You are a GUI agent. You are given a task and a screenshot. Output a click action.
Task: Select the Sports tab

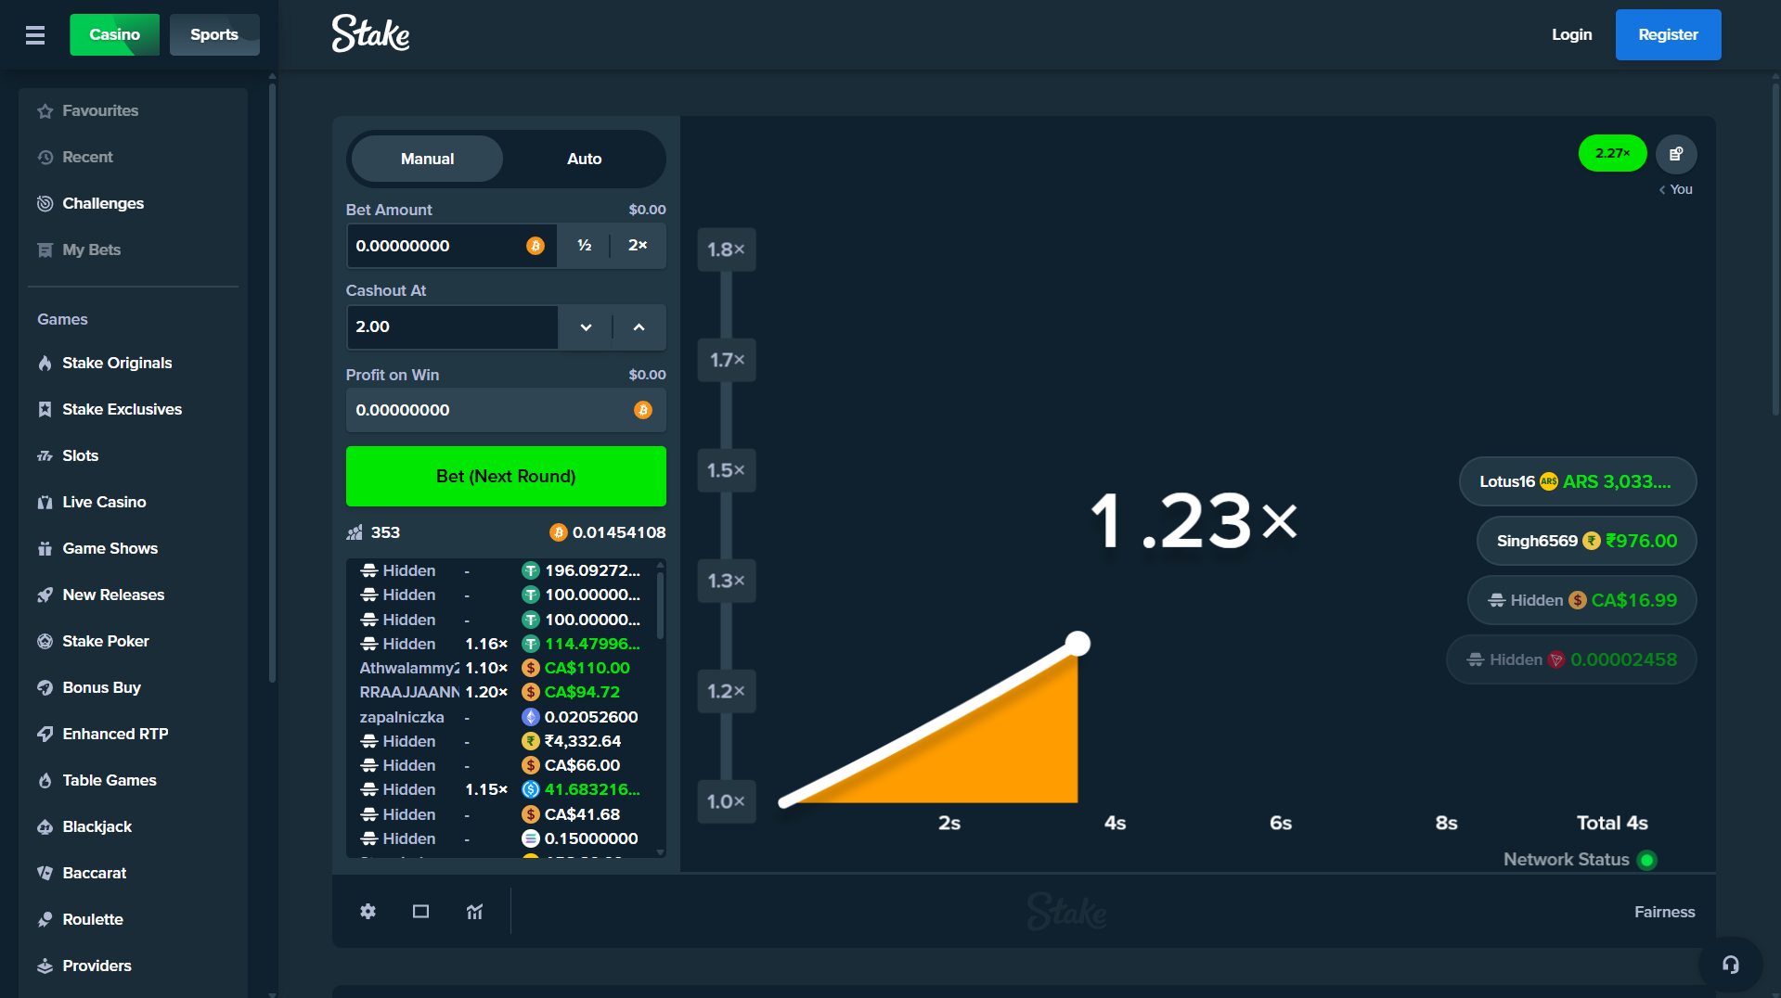point(214,34)
